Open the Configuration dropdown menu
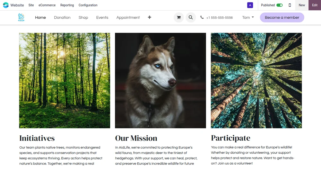The height and width of the screenshot is (181, 321). click(x=88, y=5)
